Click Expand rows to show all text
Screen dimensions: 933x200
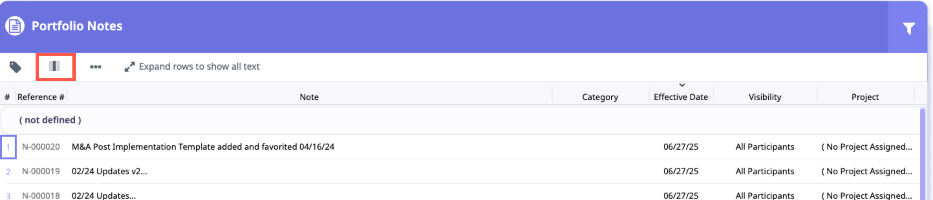199,67
